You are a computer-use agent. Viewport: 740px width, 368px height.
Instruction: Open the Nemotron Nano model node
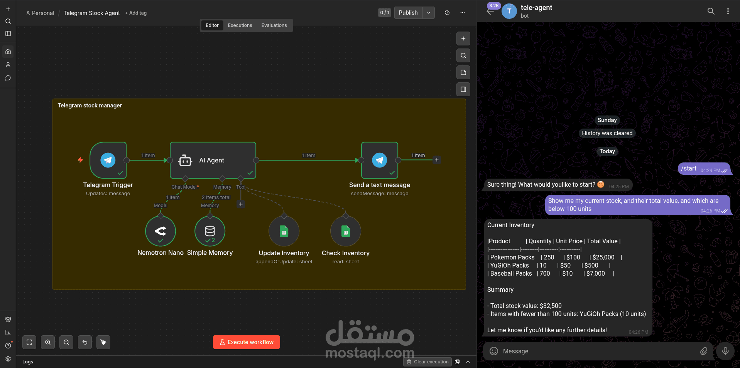click(161, 231)
